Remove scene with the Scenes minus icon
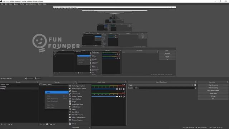This screenshot has width=229, height=129. coord(5,124)
